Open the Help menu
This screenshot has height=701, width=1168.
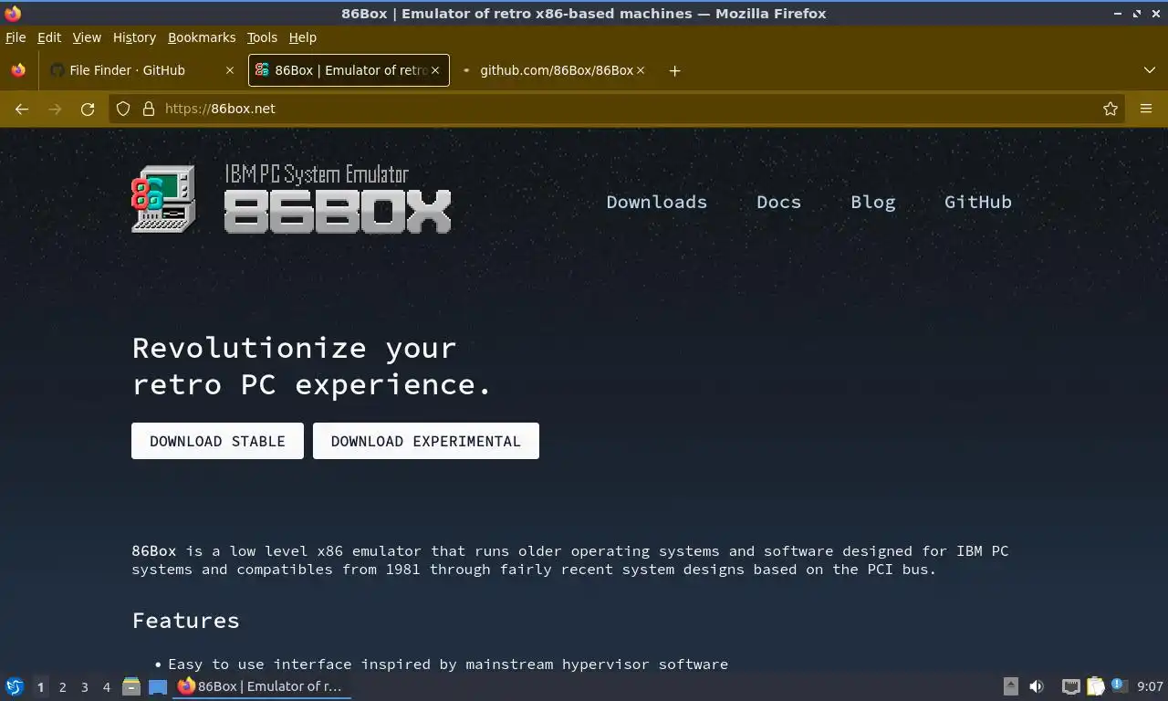tap(303, 37)
